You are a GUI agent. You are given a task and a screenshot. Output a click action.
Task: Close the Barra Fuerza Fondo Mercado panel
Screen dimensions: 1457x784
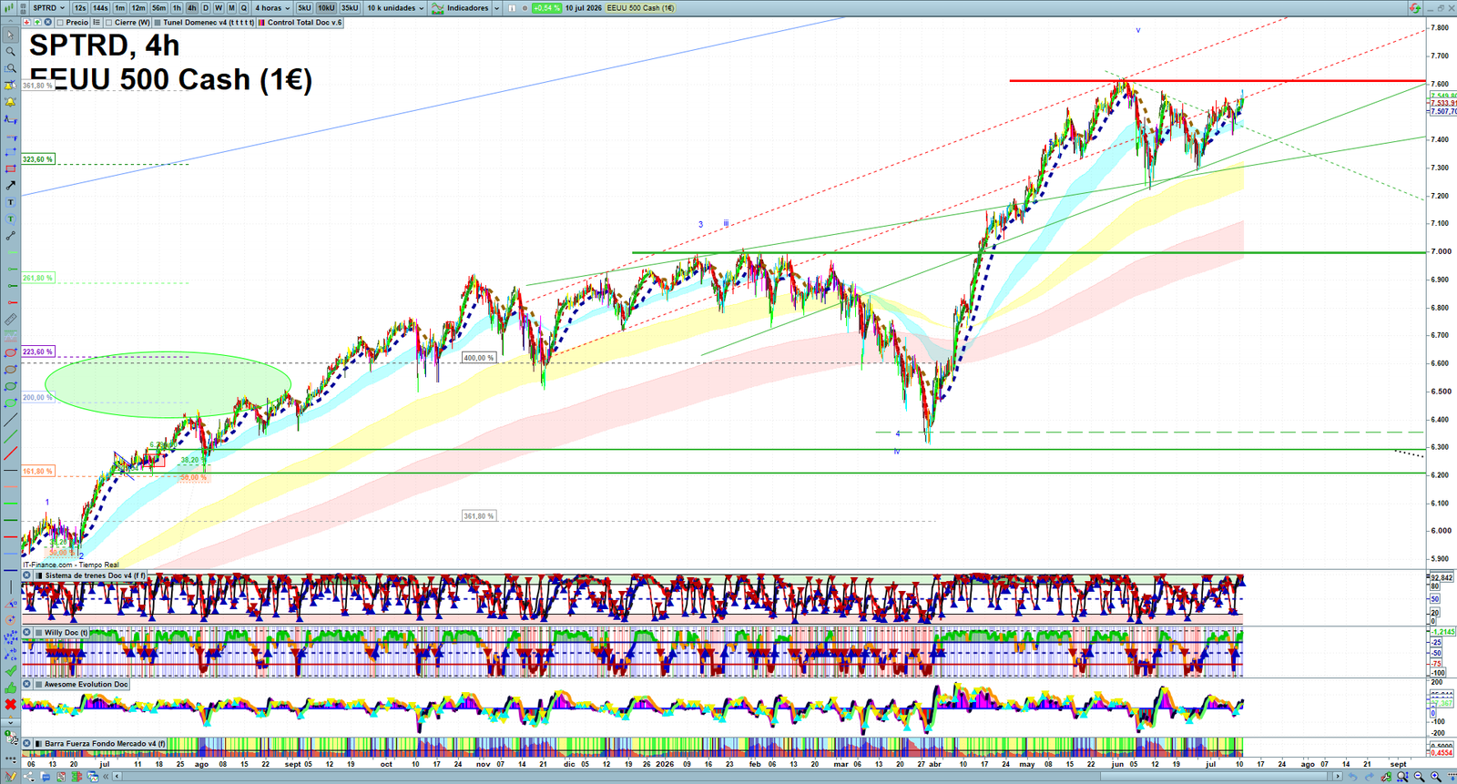(x=27, y=743)
